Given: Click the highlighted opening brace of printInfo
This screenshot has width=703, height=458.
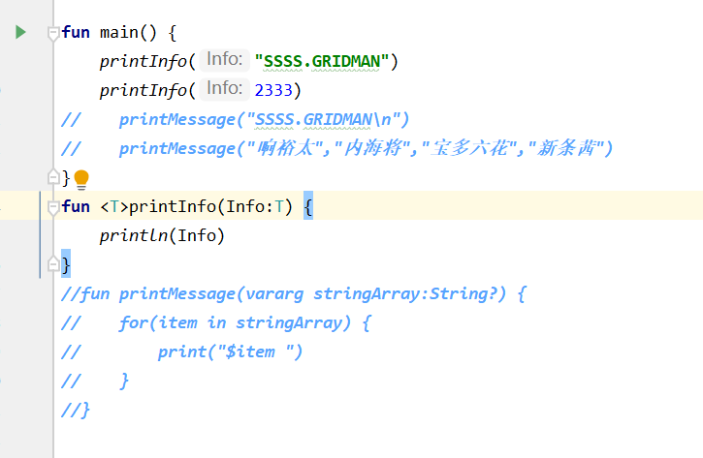Looking at the screenshot, I should tap(308, 206).
